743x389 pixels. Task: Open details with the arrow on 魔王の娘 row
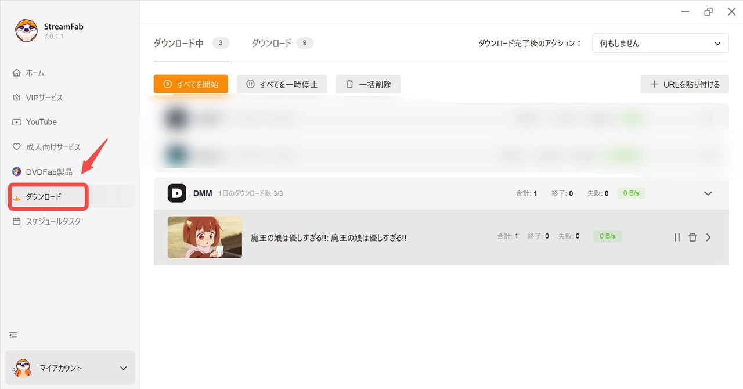pos(708,237)
